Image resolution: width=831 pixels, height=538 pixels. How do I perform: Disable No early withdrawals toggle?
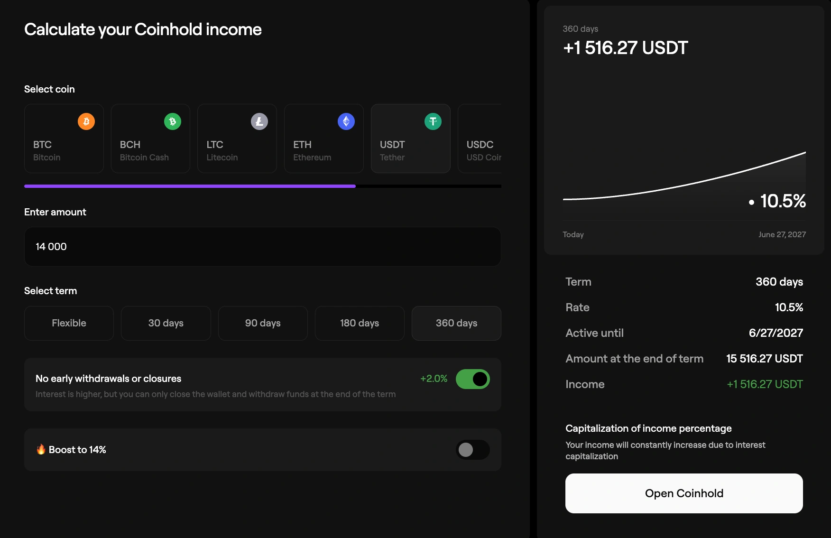(x=473, y=379)
